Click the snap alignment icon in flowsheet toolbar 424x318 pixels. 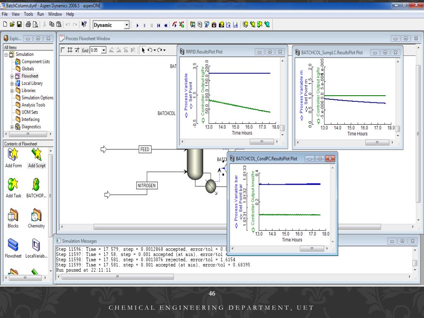click(77, 50)
